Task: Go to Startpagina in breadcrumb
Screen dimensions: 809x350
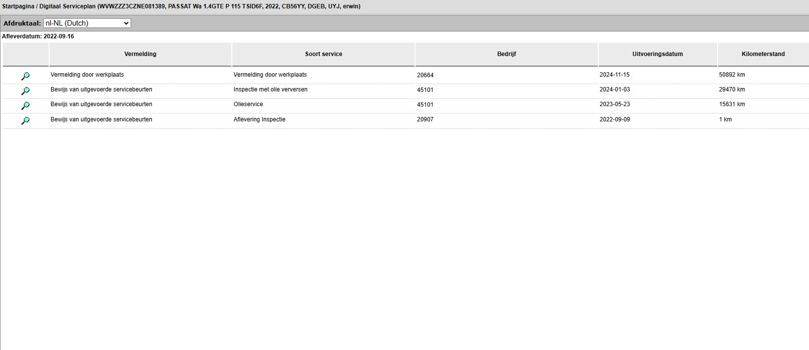Action: pyautogui.click(x=18, y=6)
